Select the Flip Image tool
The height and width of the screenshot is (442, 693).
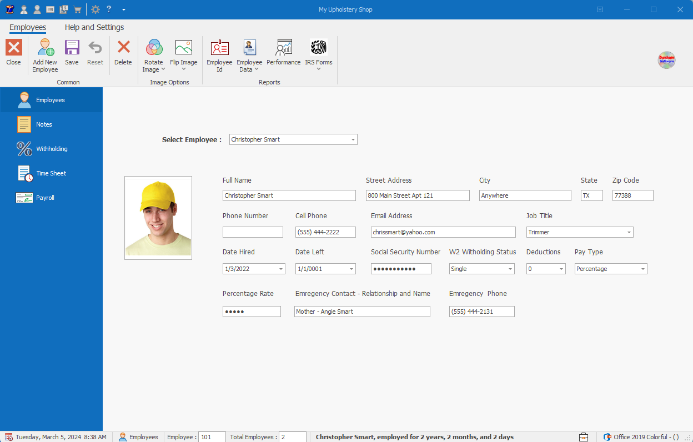coord(184,54)
